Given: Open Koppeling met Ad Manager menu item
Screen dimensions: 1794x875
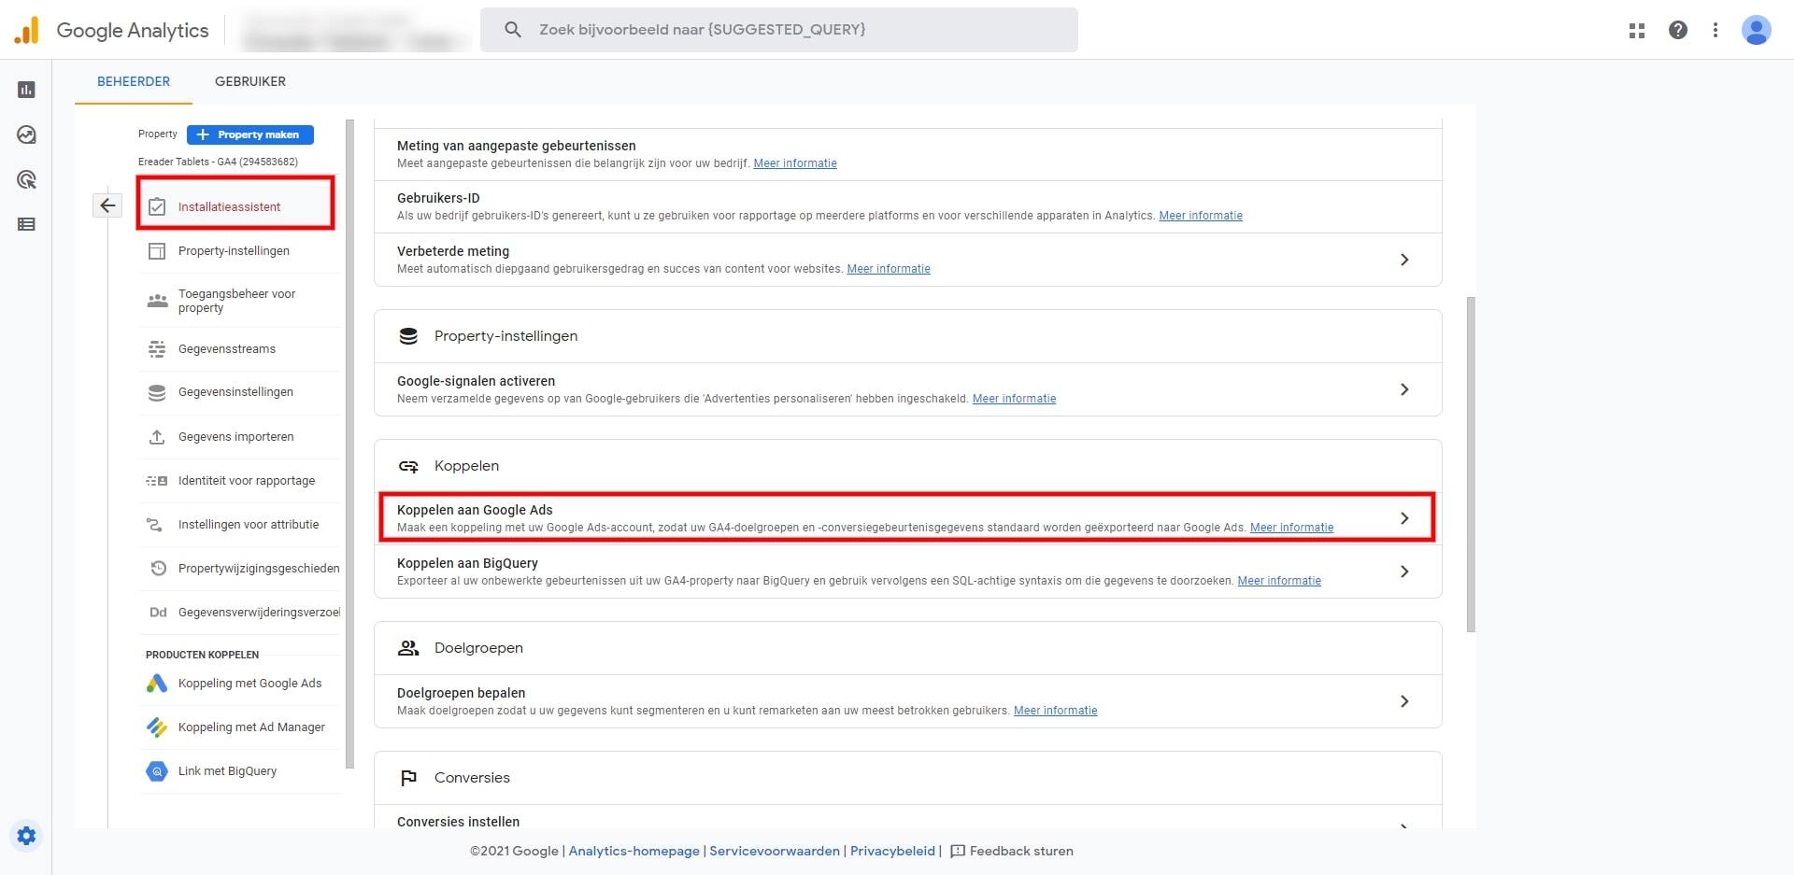Looking at the screenshot, I should click(240, 727).
